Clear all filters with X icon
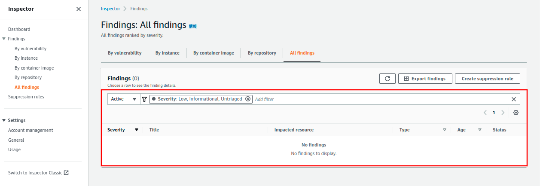Viewport: 540px width, 186px height. pos(513,99)
